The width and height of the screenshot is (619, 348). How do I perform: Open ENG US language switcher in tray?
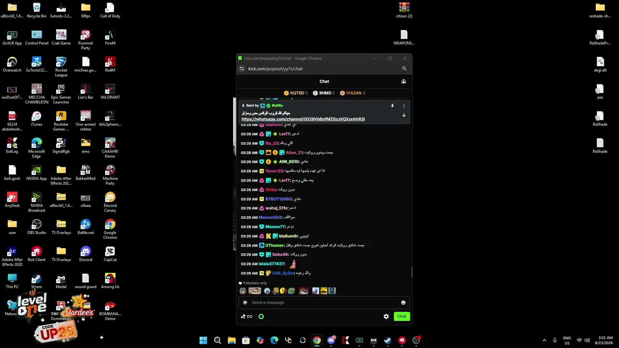pos(567,340)
